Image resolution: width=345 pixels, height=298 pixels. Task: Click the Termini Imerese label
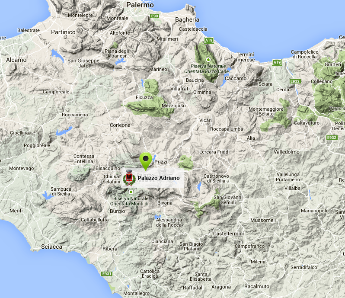pyautogui.click(x=245, y=57)
